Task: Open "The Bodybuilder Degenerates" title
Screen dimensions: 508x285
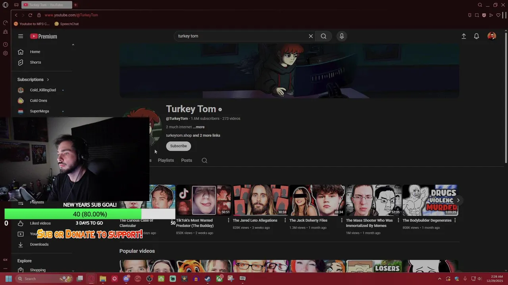Action: click(427, 220)
